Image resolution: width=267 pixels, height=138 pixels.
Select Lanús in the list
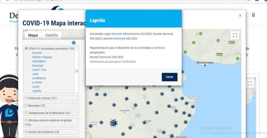click(x=36, y=87)
